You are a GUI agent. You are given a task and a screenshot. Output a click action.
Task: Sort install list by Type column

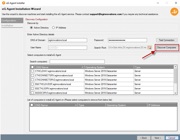point(92,105)
